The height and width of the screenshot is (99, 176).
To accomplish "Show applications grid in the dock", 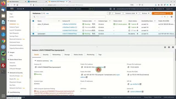I will click(x=3, y=96).
